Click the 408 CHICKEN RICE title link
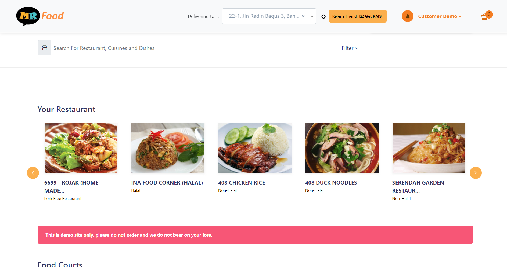Viewport: 507px width, 267px height. [x=241, y=183]
